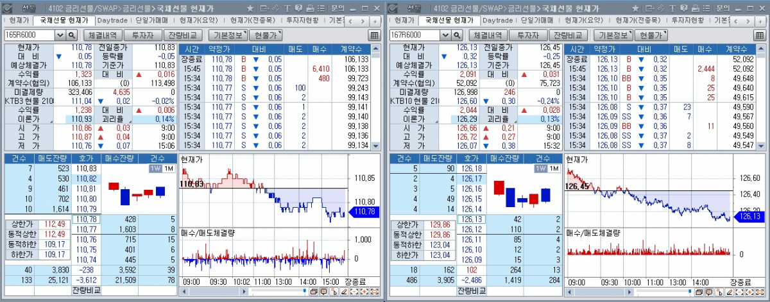Expand 현물가 dropdown button in left window
Image resolution: width=770 pixels, height=302 pixels.
[266, 35]
